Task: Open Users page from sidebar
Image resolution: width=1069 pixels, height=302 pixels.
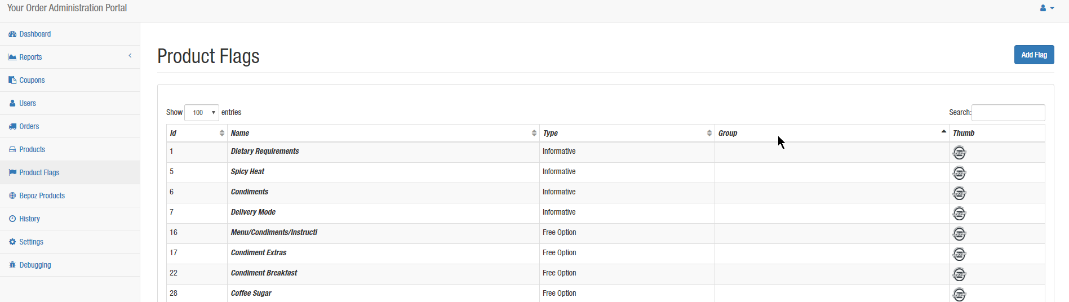Action: [28, 103]
